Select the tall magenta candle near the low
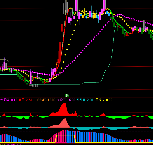Image resolution: width=153 pixels, height=145 pixels. click(30, 78)
